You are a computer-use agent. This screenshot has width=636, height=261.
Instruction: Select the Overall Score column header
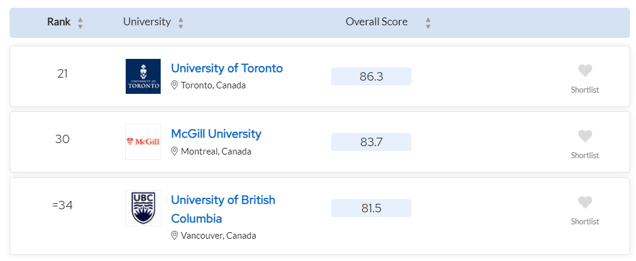pyautogui.click(x=377, y=22)
